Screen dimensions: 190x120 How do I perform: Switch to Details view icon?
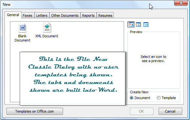pyautogui.click(x=146, y=24)
